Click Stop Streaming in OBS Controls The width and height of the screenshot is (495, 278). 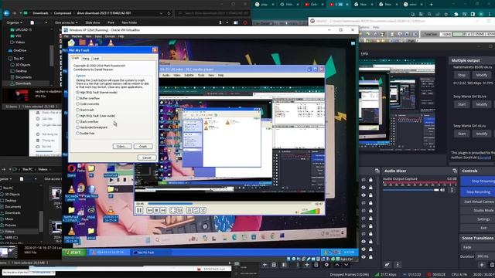click(479, 181)
